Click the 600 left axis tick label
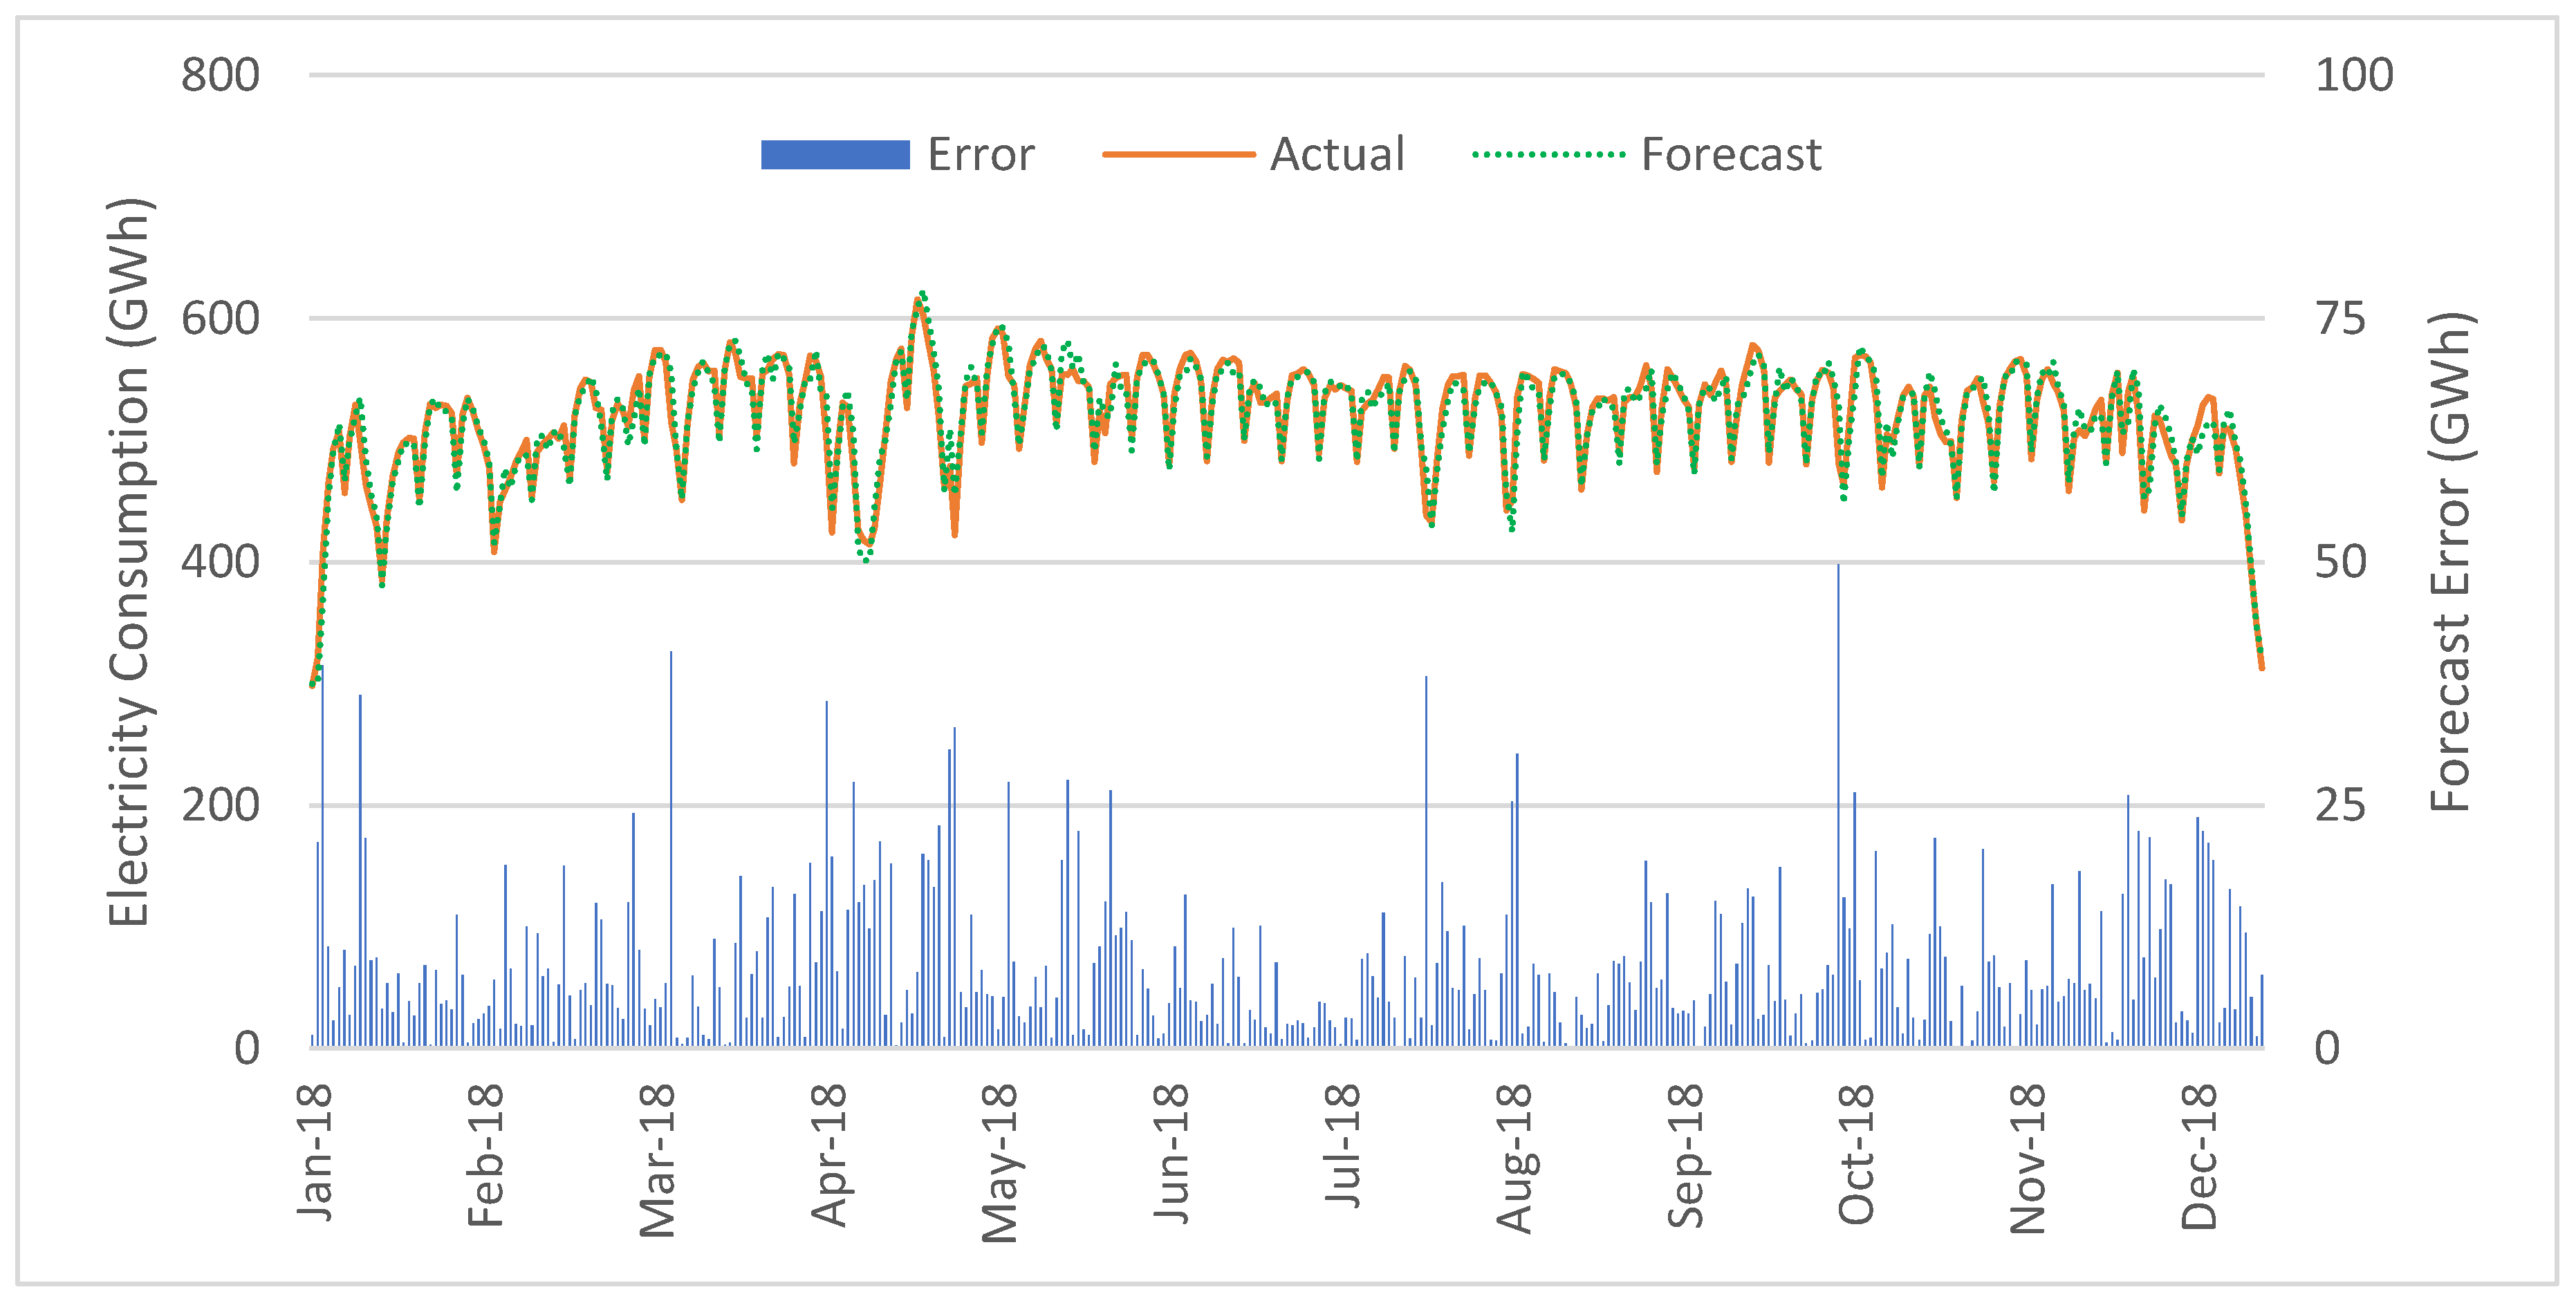Screen dimensions: 2576x1294 tap(220, 319)
